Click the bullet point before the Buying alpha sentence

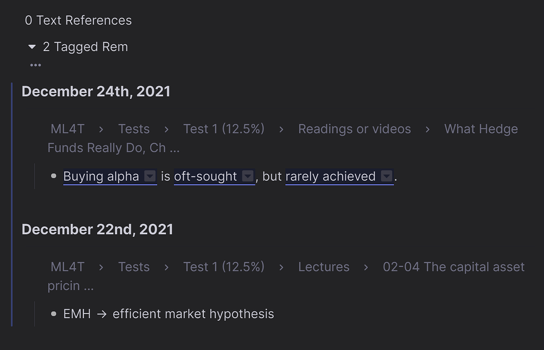click(53, 176)
